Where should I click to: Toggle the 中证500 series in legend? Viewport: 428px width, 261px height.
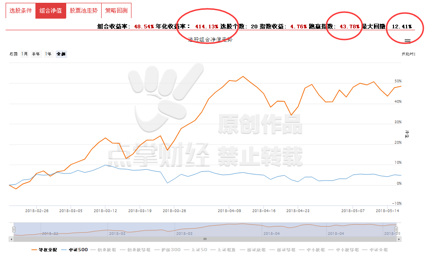click(x=75, y=249)
